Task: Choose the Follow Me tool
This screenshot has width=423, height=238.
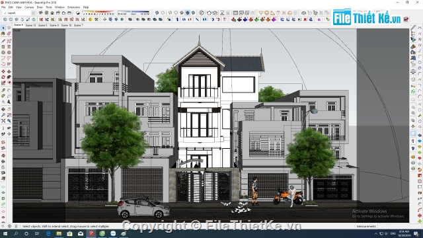Action: click(x=9, y=77)
